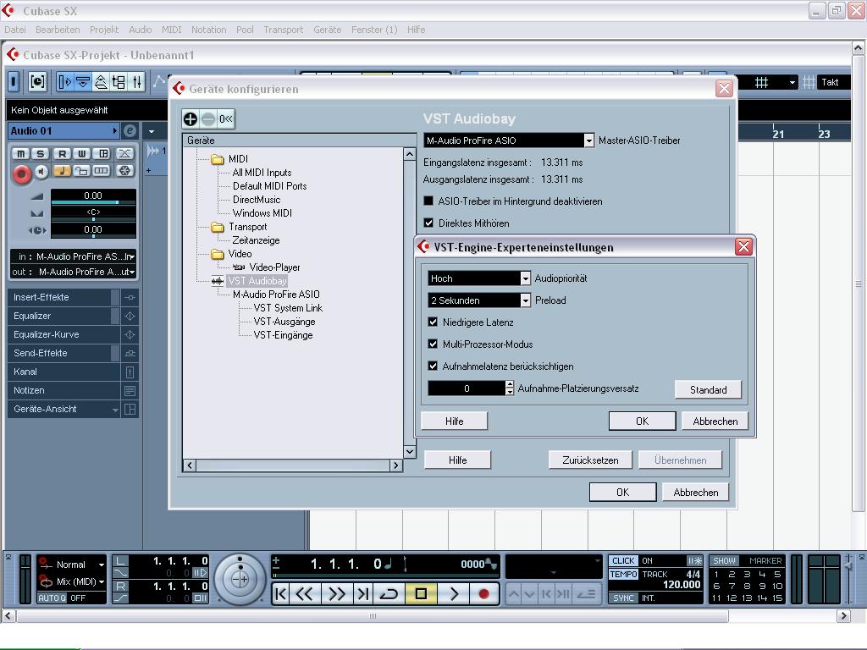Open the Normal record mode dropdown
This screenshot has width=867, height=650.
click(80, 565)
